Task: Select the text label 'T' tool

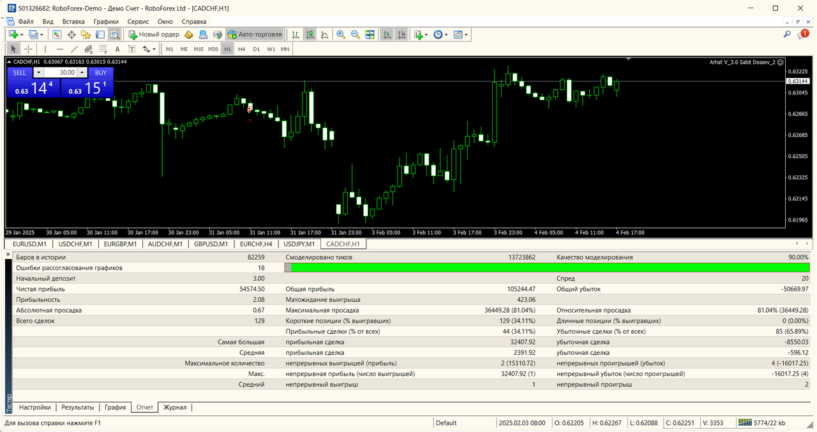Action: [131, 48]
